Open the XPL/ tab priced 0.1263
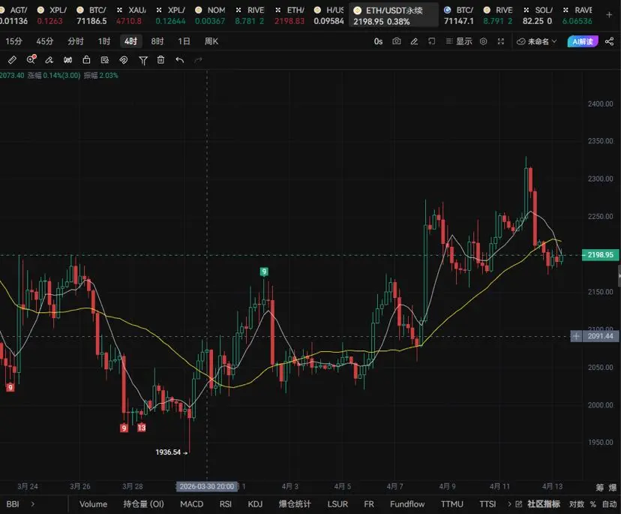621x514 pixels. pos(52,16)
